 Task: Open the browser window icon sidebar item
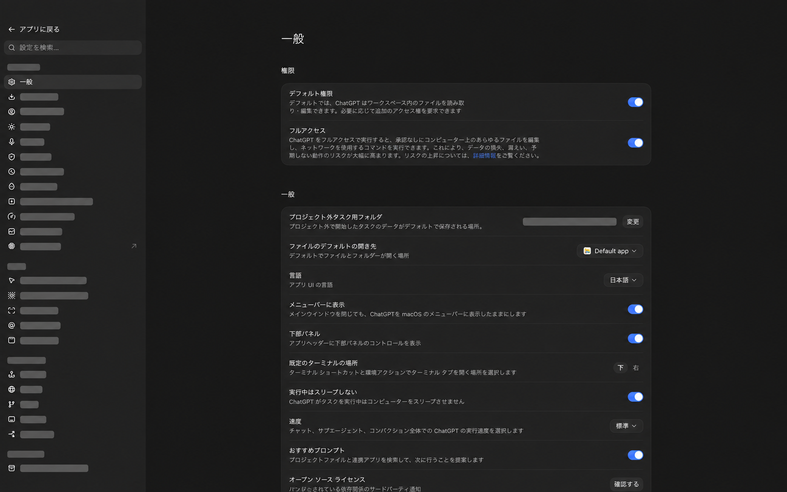coord(11,340)
